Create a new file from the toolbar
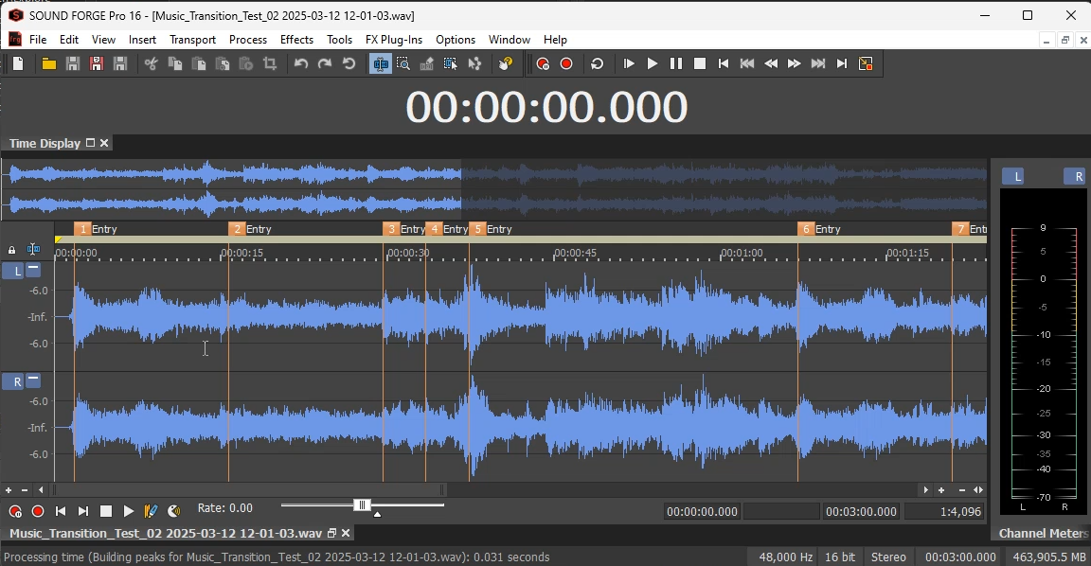Image resolution: width=1091 pixels, height=566 pixels. tap(18, 64)
